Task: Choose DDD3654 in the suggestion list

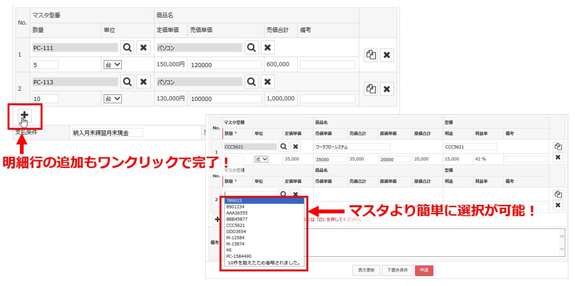Action: (x=264, y=231)
